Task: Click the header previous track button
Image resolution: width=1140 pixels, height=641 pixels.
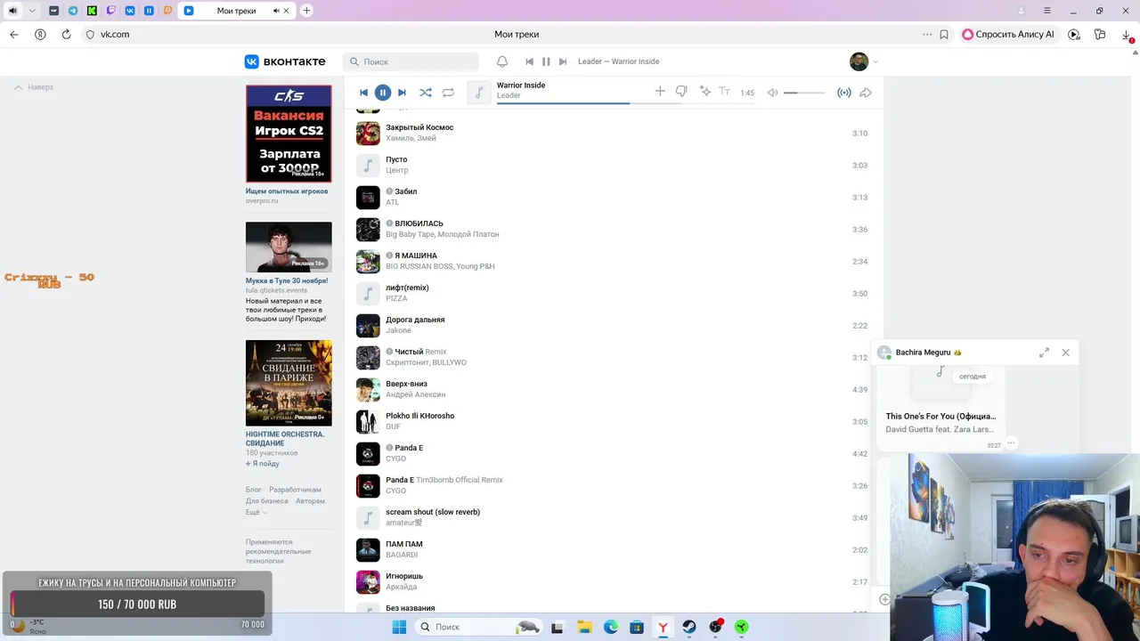Action: [x=529, y=61]
